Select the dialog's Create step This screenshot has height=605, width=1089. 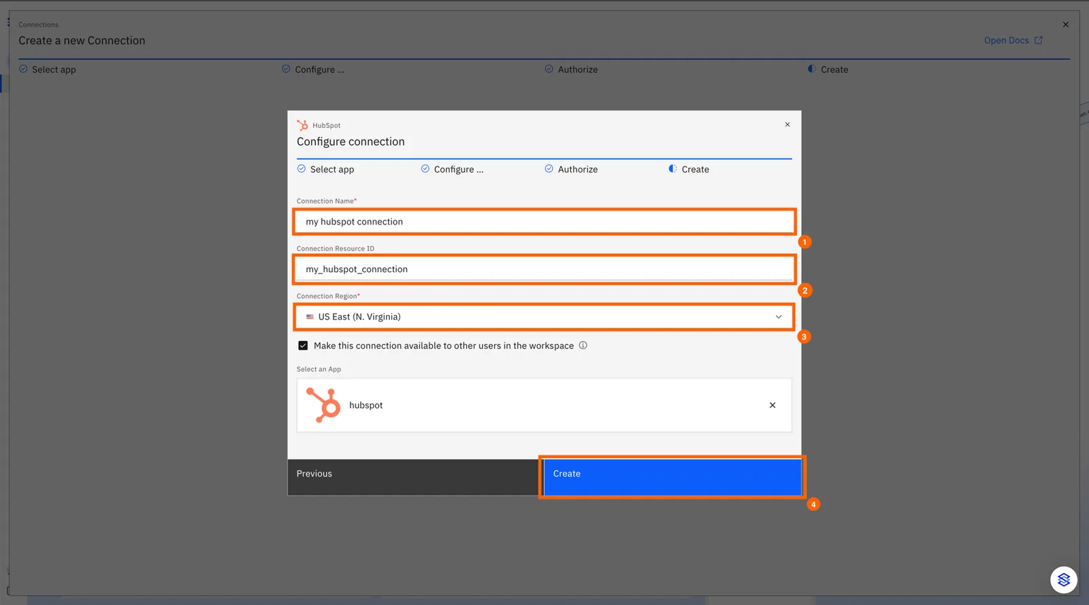pyautogui.click(x=689, y=169)
